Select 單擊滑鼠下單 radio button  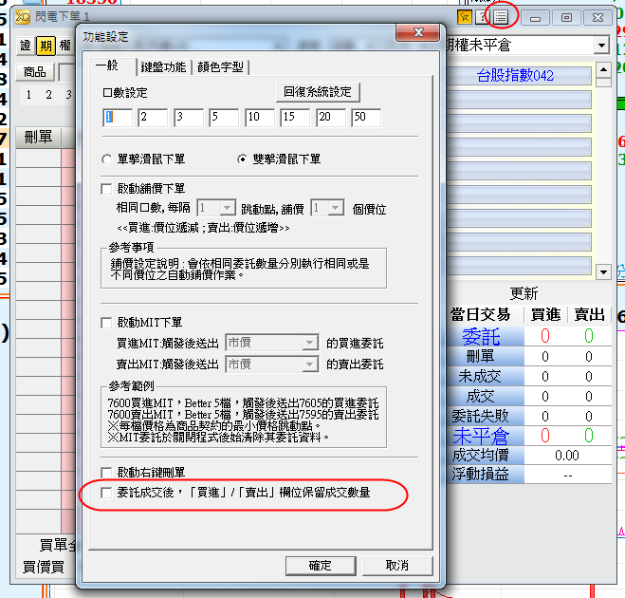(x=107, y=159)
